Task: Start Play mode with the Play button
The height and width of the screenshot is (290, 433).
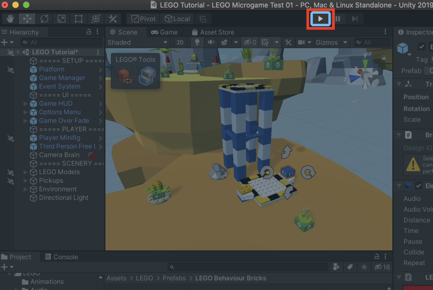Action: (x=320, y=19)
